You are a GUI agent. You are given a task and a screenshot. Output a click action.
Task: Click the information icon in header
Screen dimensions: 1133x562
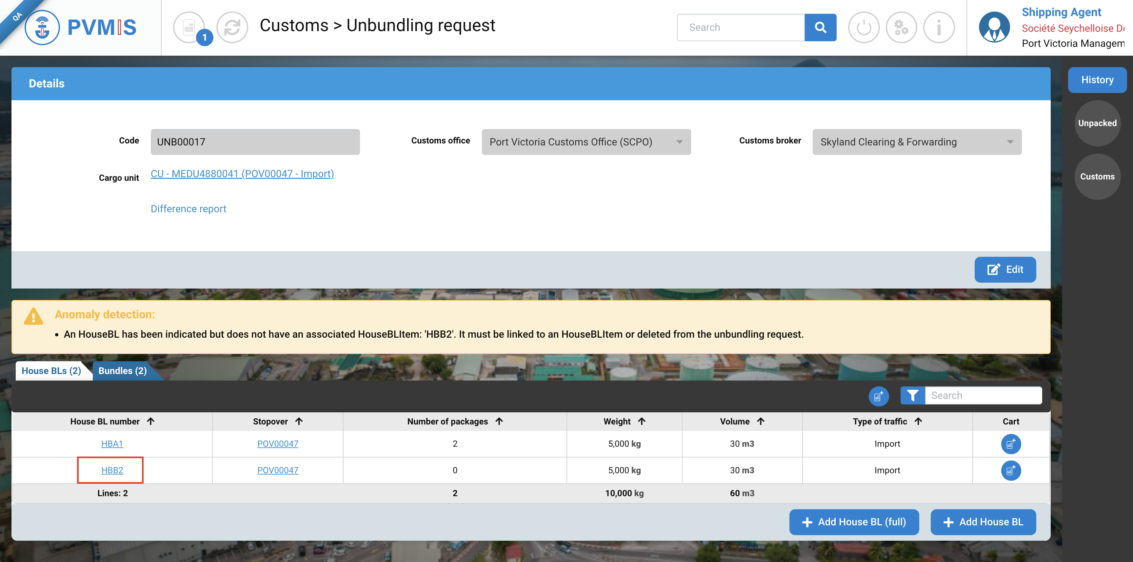click(x=939, y=27)
